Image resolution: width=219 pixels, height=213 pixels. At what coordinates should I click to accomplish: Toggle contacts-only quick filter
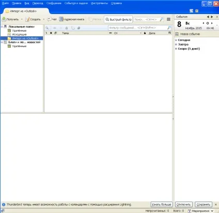(67, 28)
